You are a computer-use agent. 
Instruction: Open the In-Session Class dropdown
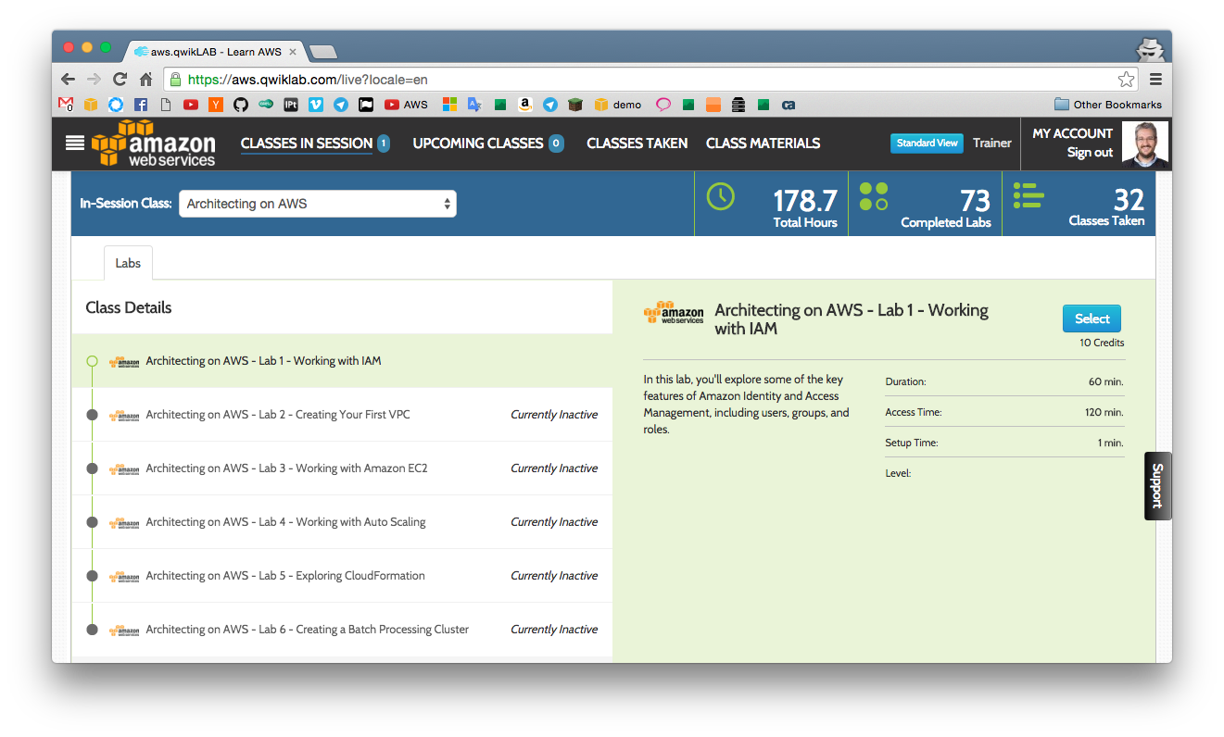[x=318, y=204]
